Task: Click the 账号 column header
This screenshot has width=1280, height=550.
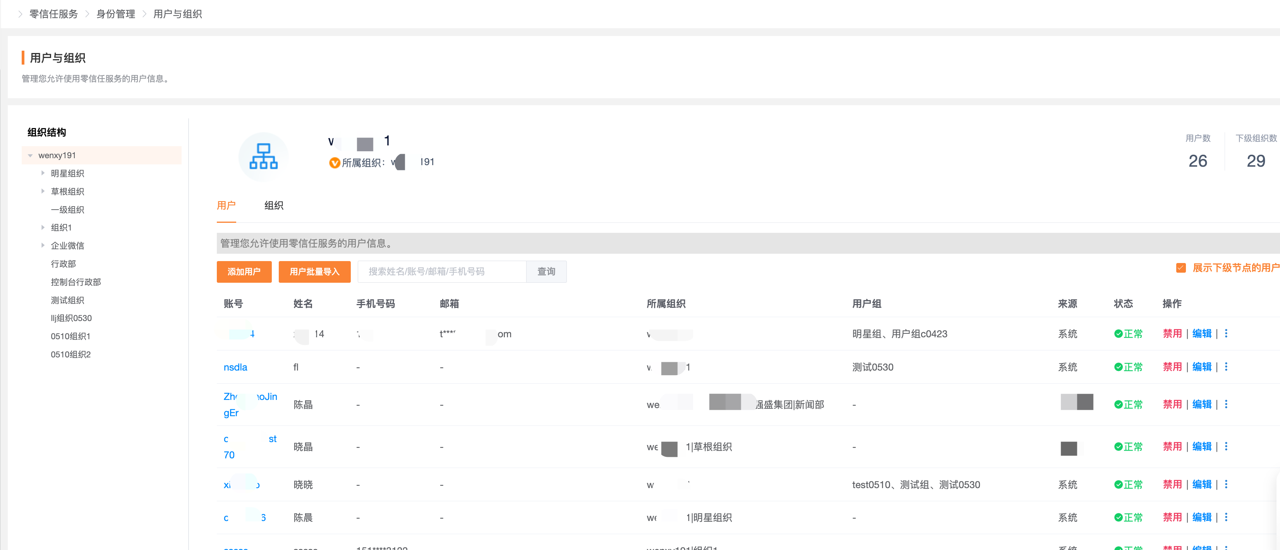Action: point(233,304)
